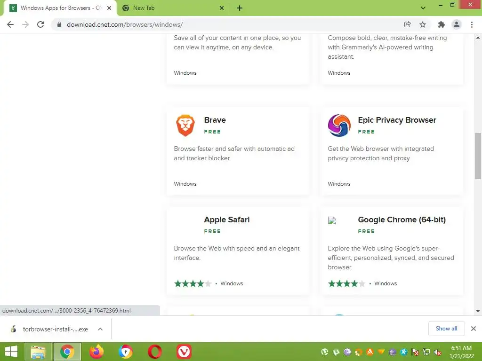The image size is (482, 361).
Task: Click the Save all of your content description
Action: pos(237,43)
